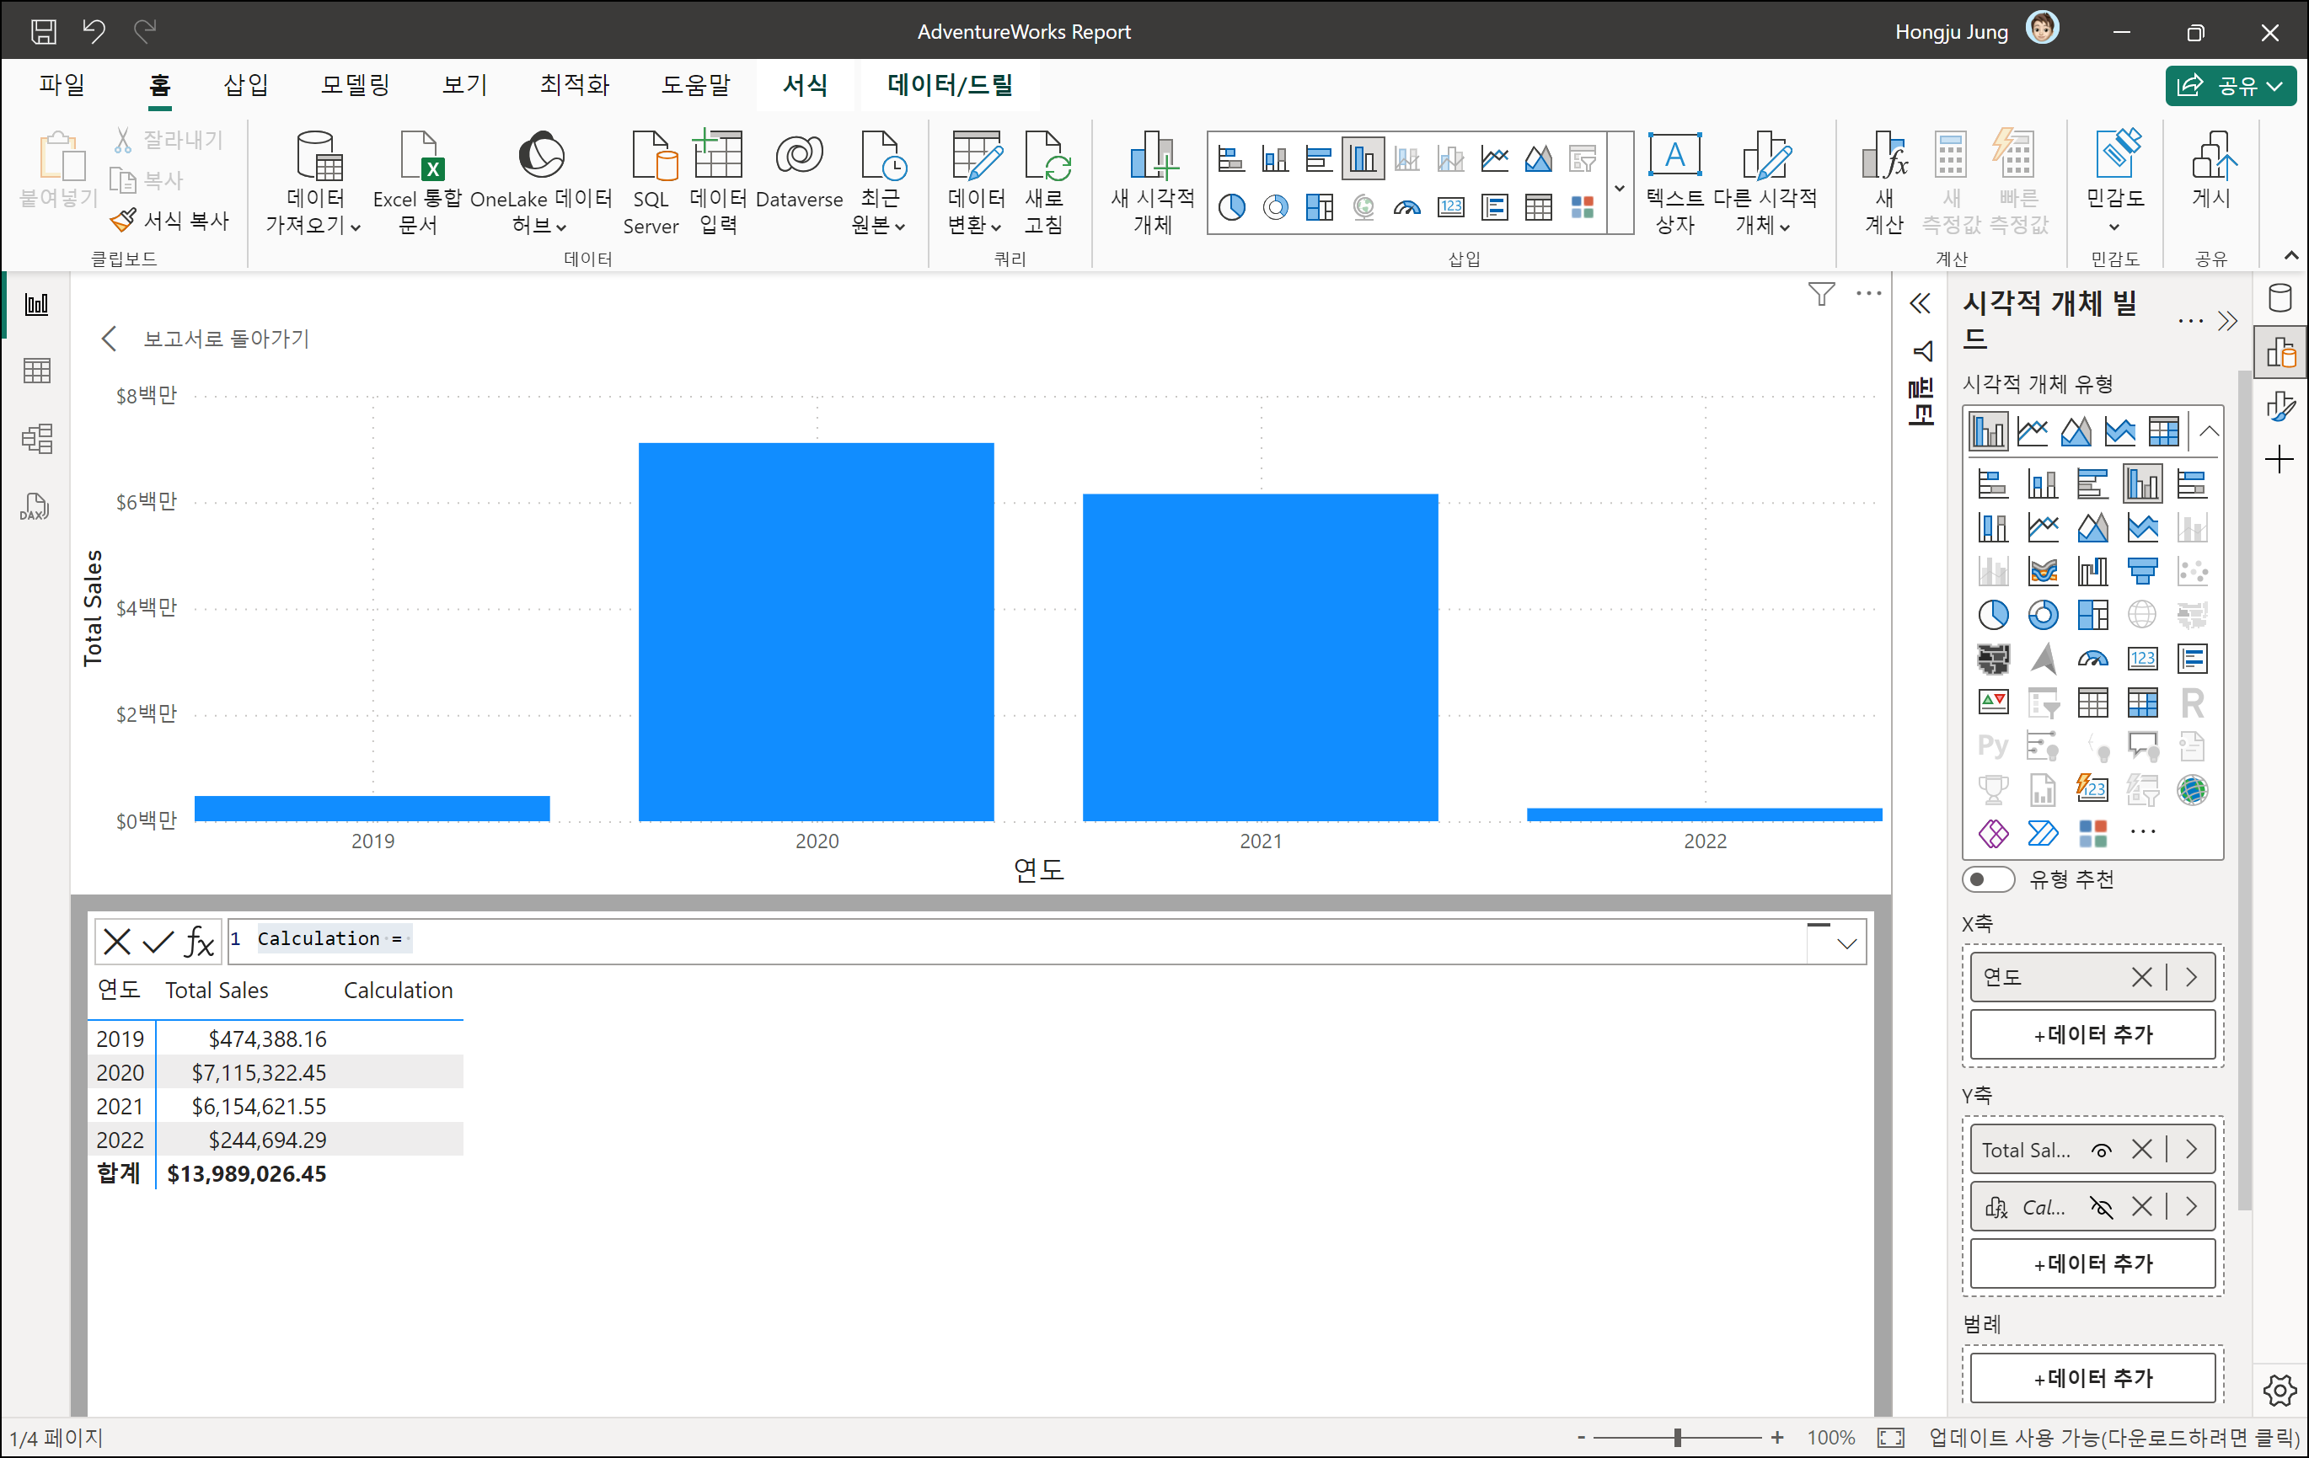Click the chart filter funnel icon
The height and width of the screenshot is (1458, 2309).
(x=1821, y=293)
